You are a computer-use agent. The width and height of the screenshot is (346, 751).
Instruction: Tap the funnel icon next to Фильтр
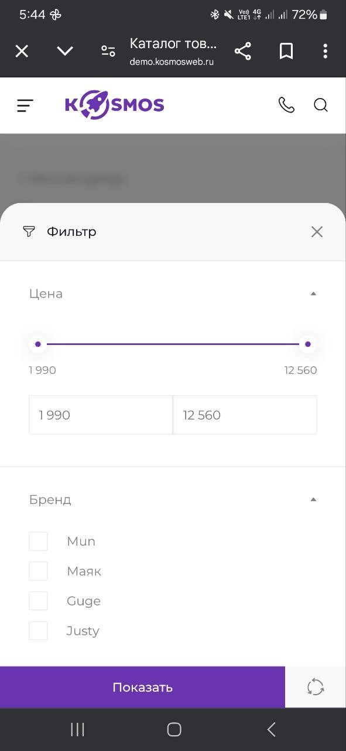pos(28,231)
